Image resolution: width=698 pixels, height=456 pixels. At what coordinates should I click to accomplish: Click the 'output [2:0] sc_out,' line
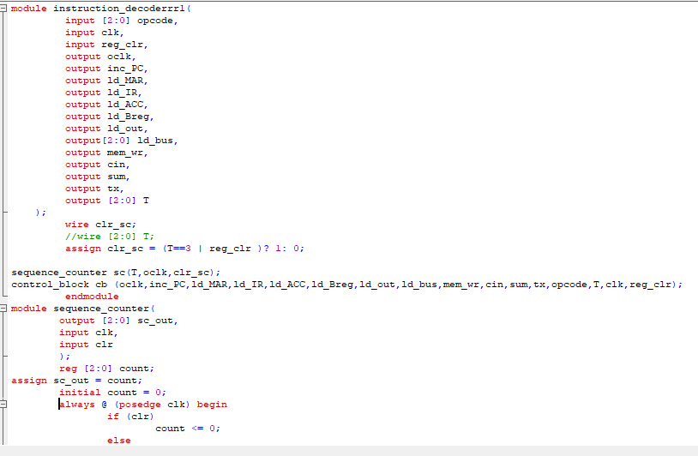(118, 321)
